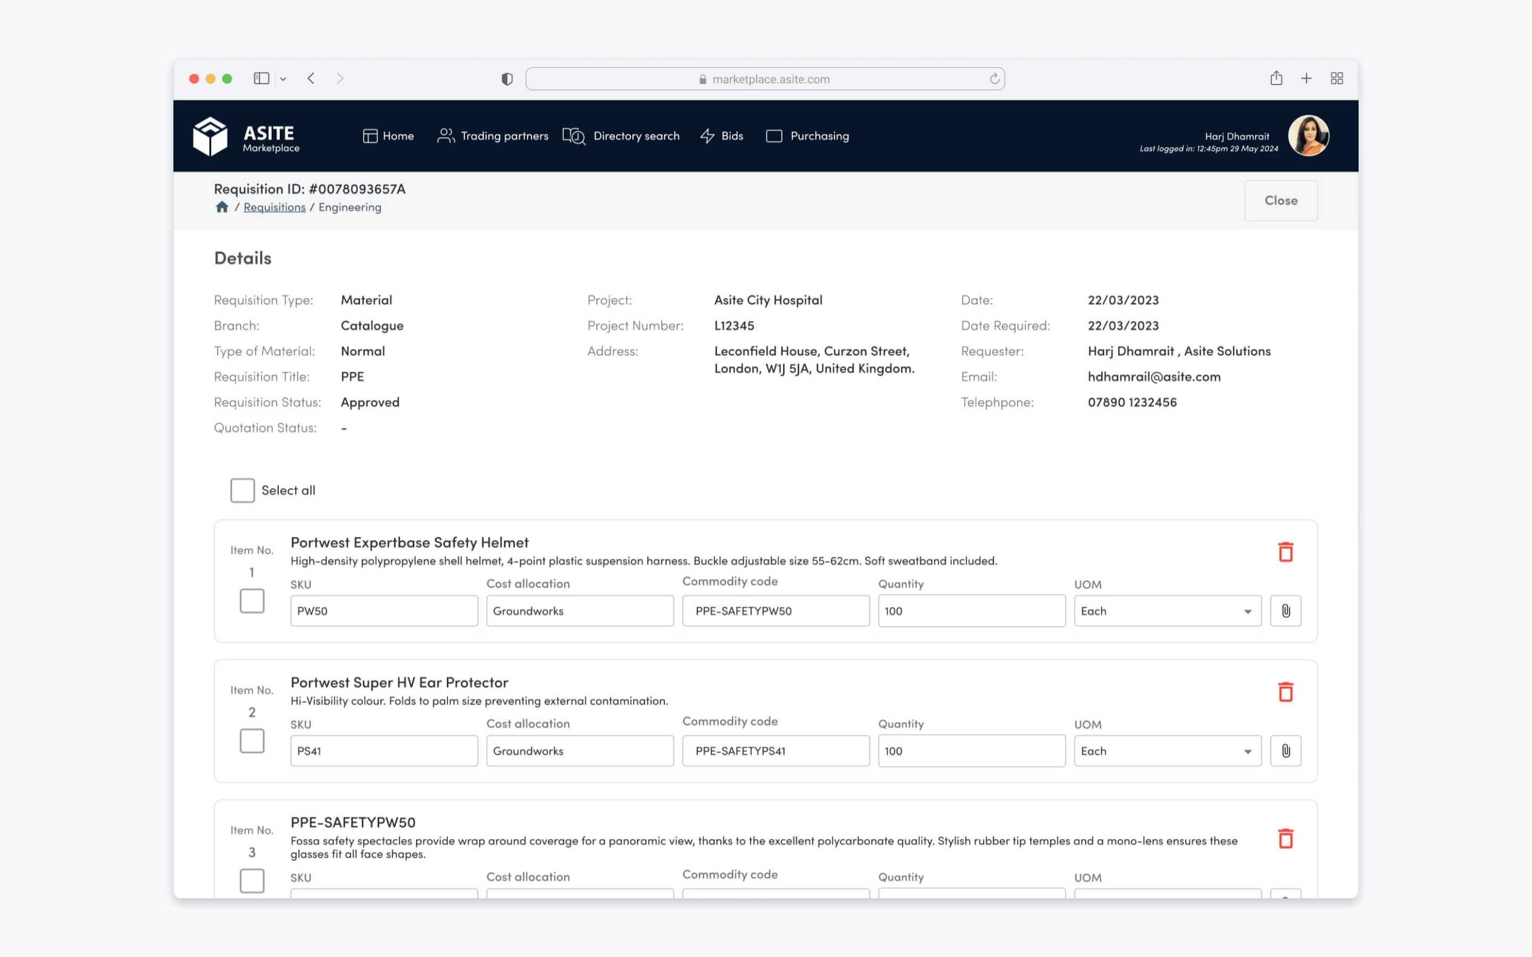
Task: Click the Trading partners people icon
Action: 446,136
